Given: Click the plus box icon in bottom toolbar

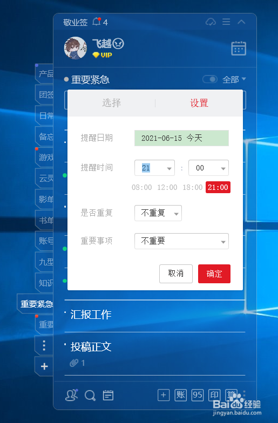Looking at the screenshot, I should tap(164, 395).
